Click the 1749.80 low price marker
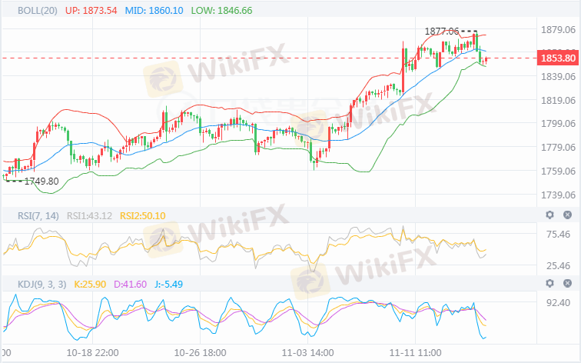Viewport: 581px width, 363px height. click(x=41, y=181)
